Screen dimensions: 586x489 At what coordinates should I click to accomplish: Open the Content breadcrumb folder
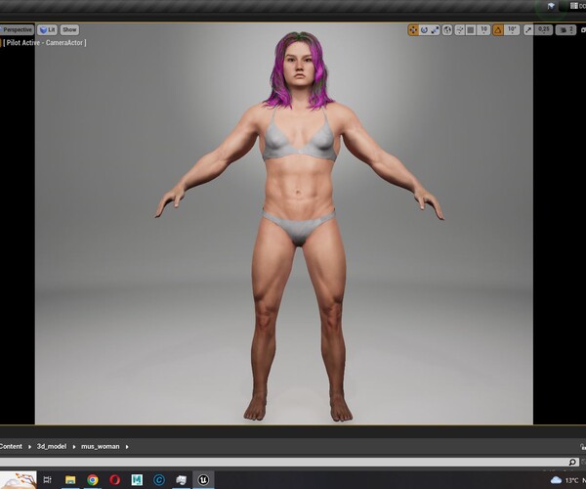[x=11, y=446]
